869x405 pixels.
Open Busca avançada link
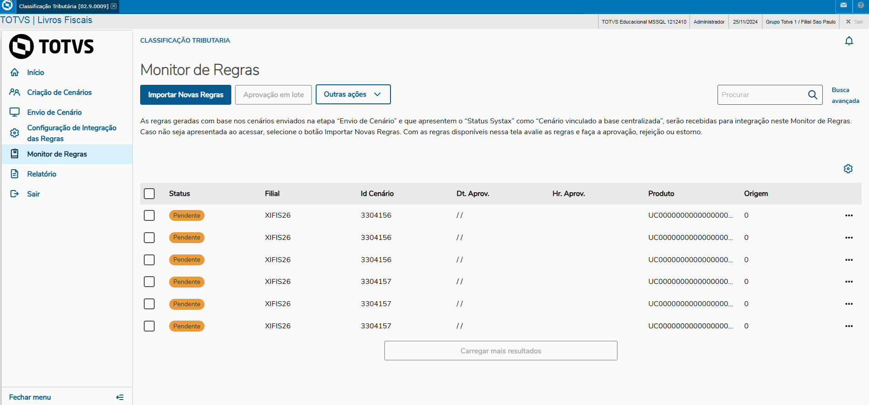[845, 95]
